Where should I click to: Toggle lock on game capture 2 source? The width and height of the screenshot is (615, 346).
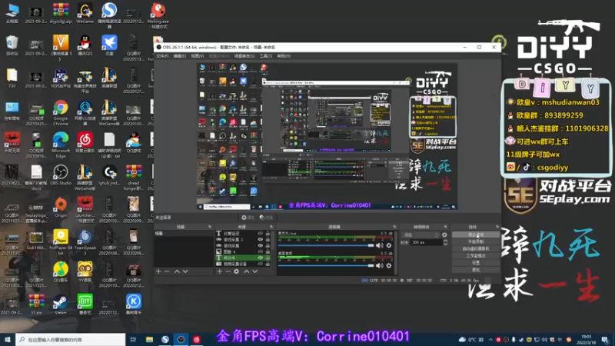pos(268,239)
